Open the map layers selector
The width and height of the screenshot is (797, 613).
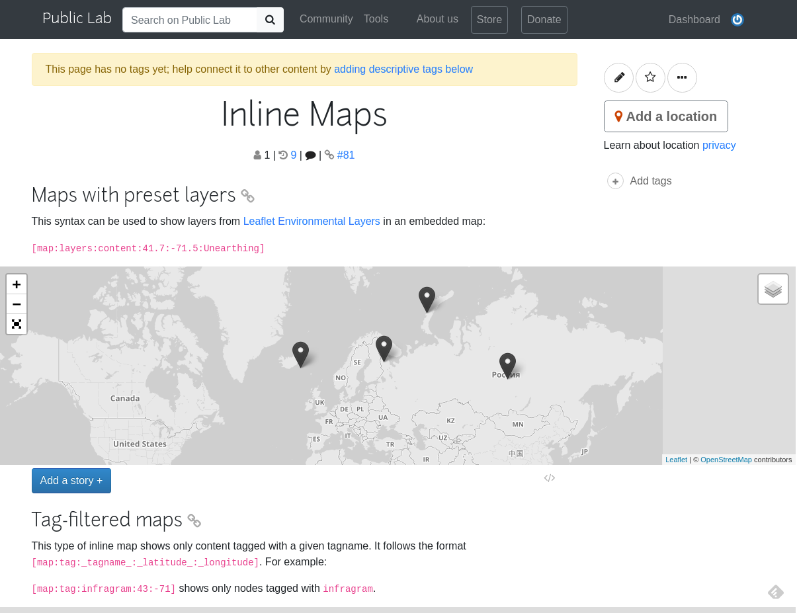click(x=773, y=288)
